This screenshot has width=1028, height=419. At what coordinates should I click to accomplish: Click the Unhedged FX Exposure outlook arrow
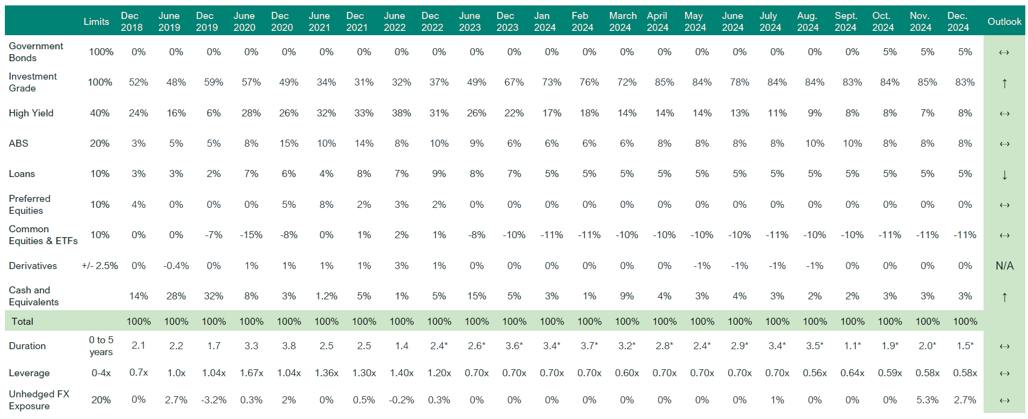coord(1004,401)
